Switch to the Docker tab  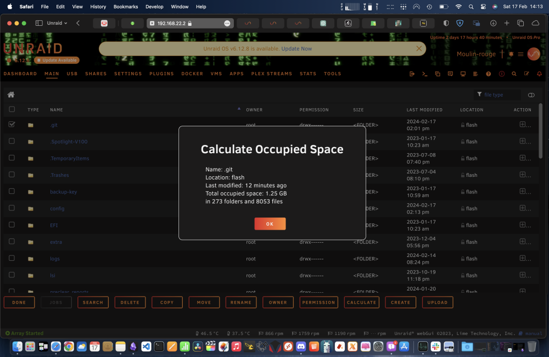click(192, 74)
